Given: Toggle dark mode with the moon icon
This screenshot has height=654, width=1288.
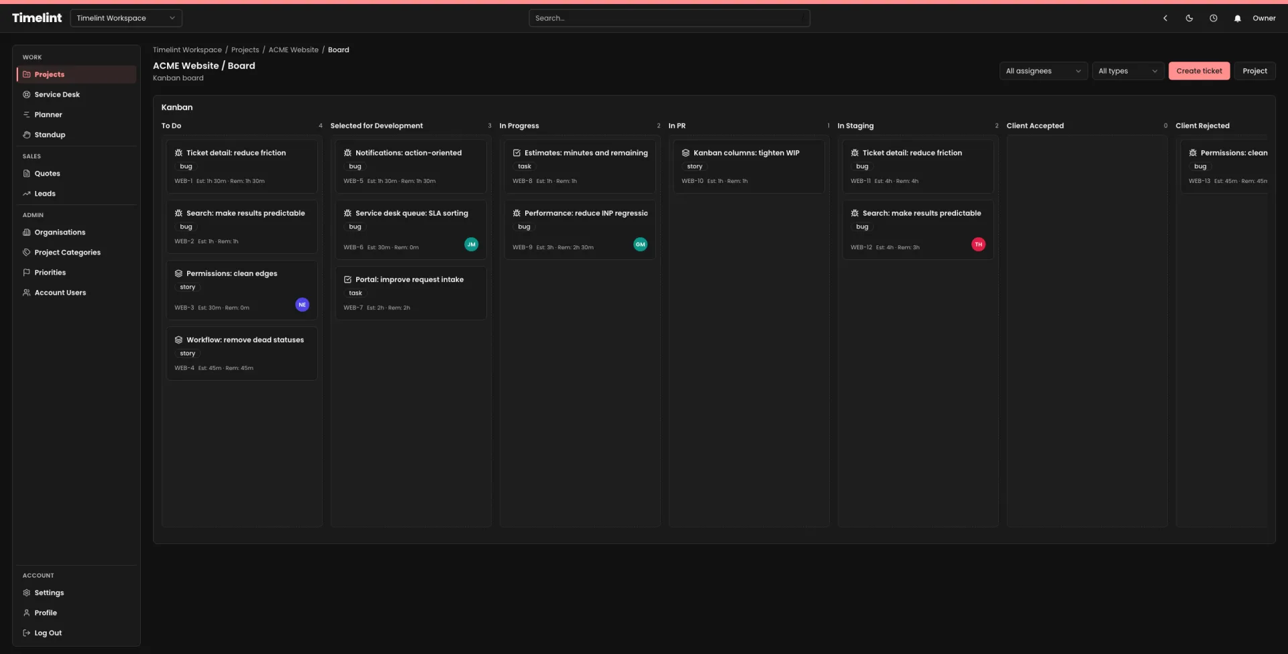Looking at the screenshot, I should point(1189,18).
